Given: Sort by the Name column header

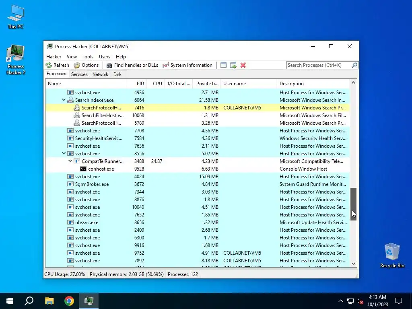Looking at the screenshot, I should coord(86,84).
